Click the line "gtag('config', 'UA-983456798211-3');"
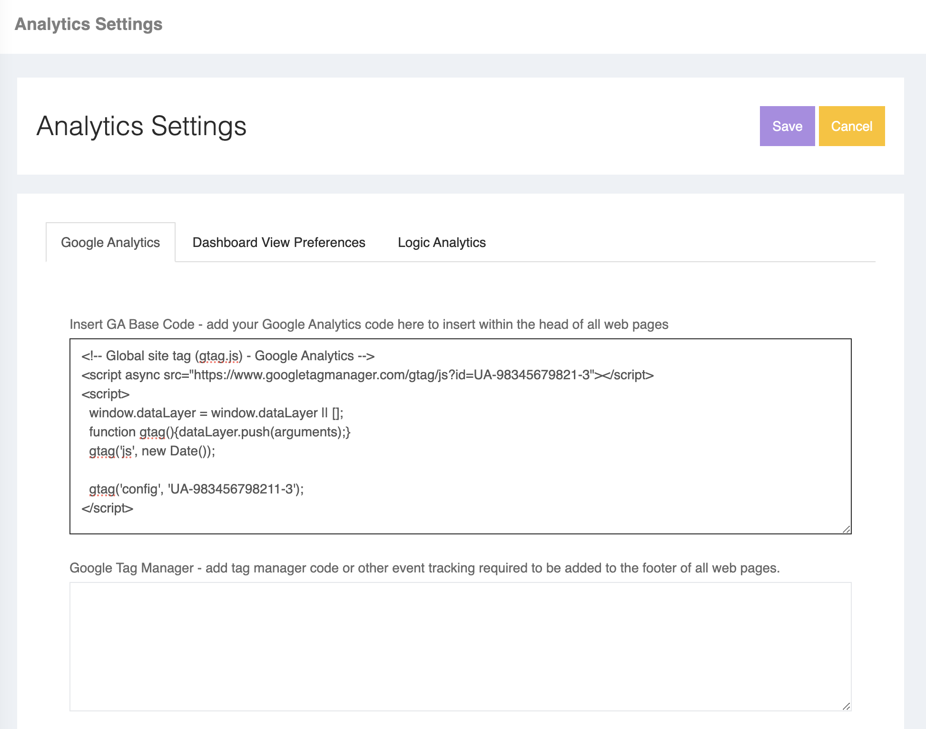The width and height of the screenshot is (926, 729). [196, 489]
